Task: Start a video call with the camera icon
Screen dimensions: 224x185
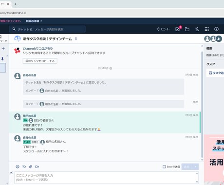Action: tap(37, 166)
